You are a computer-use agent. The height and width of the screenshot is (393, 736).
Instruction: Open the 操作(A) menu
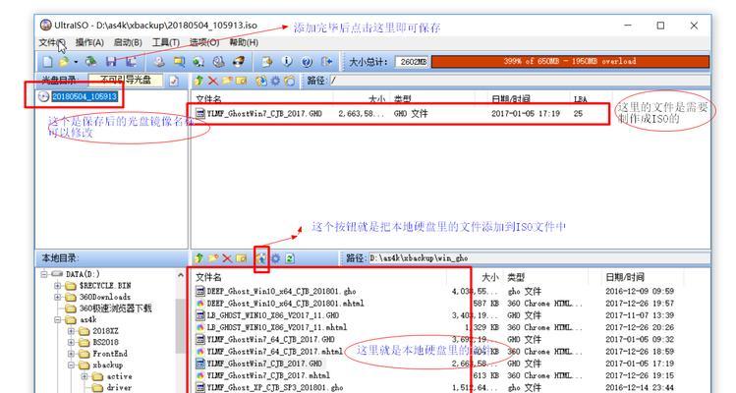pyautogui.click(x=89, y=42)
